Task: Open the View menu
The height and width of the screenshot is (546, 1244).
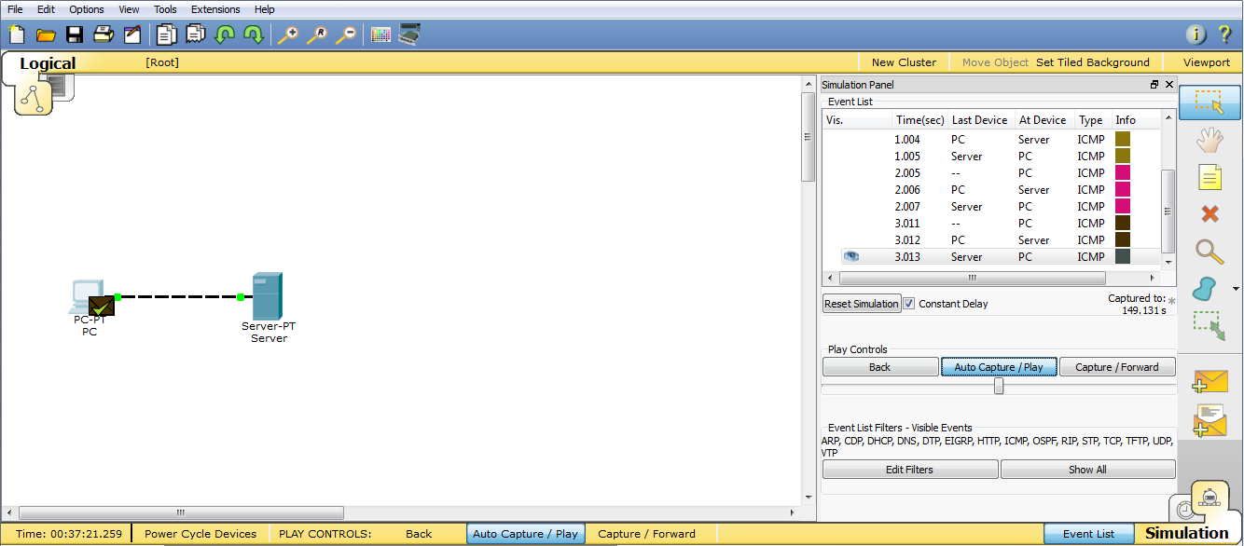Action: pos(129,9)
